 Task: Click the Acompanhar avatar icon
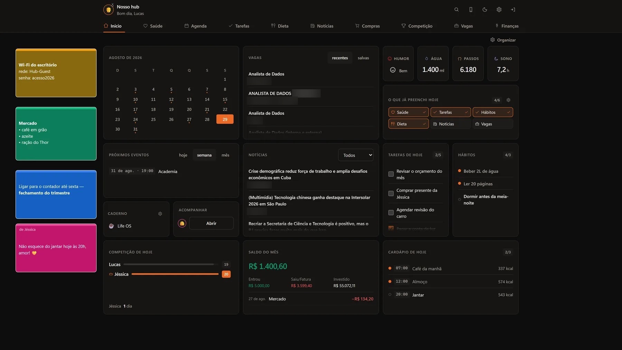tap(182, 223)
